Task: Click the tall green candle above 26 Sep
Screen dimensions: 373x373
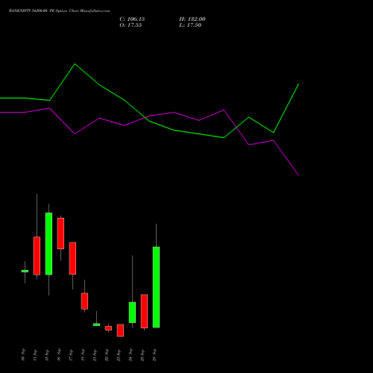Action: 156,287
